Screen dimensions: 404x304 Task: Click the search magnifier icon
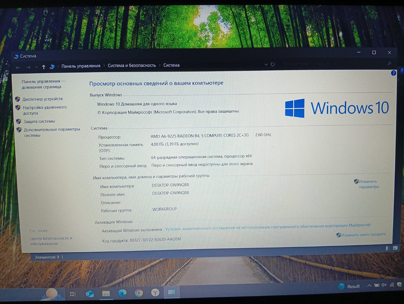click(x=389, y=63)
